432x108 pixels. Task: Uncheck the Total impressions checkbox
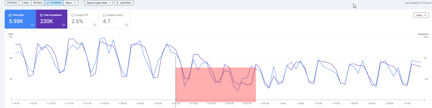41,15
